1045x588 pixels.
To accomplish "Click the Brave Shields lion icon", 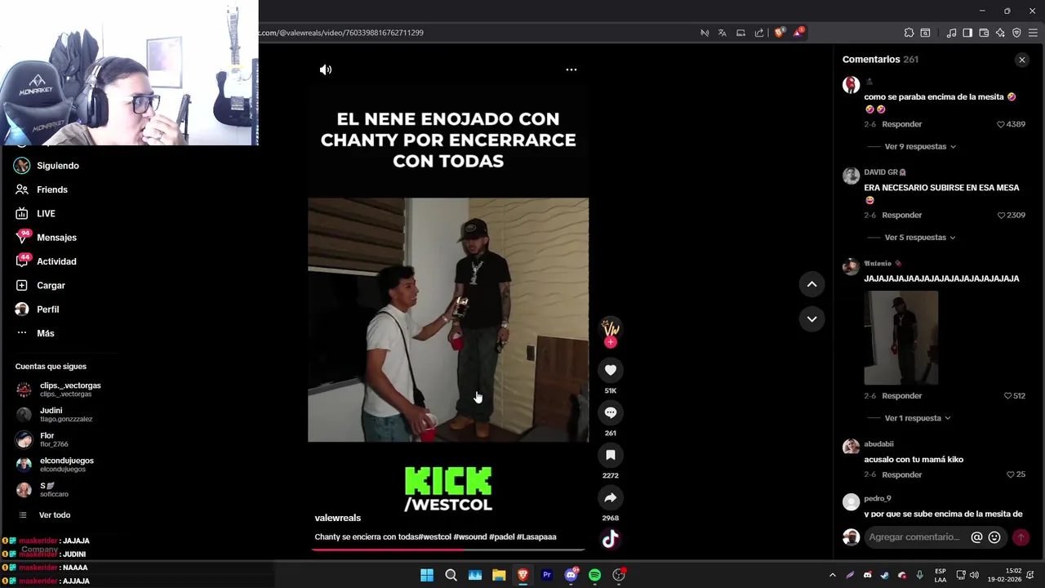I will click(779, 33).
